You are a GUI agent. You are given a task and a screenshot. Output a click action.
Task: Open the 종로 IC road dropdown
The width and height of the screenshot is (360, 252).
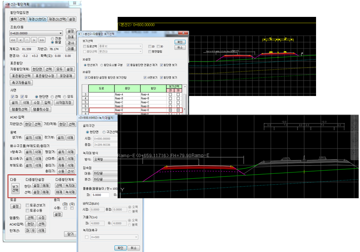(x=120, y=46)
